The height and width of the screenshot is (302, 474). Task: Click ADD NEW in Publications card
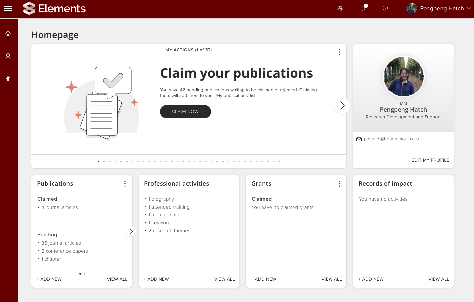click(x=49, y=279)
